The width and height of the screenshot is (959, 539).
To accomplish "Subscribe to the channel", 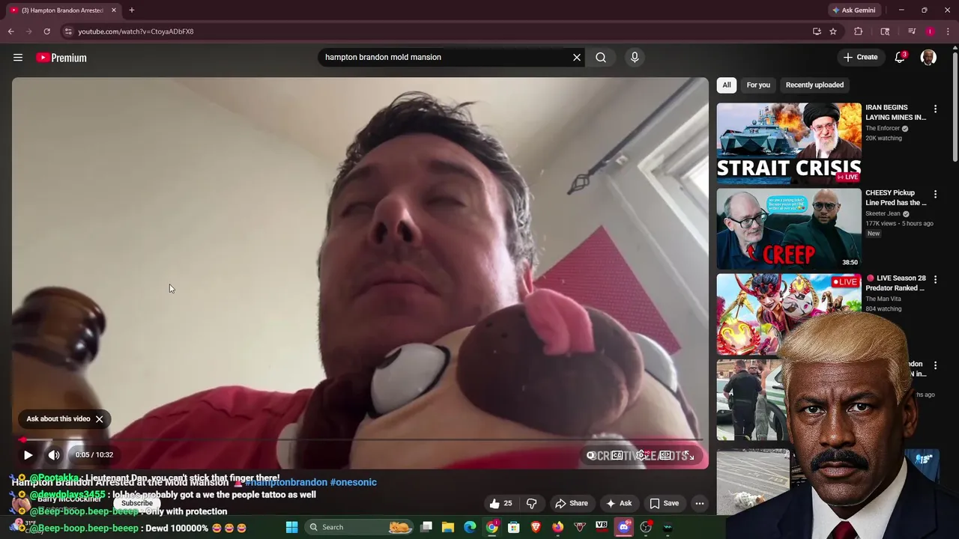I will click(x=136, y=504).
